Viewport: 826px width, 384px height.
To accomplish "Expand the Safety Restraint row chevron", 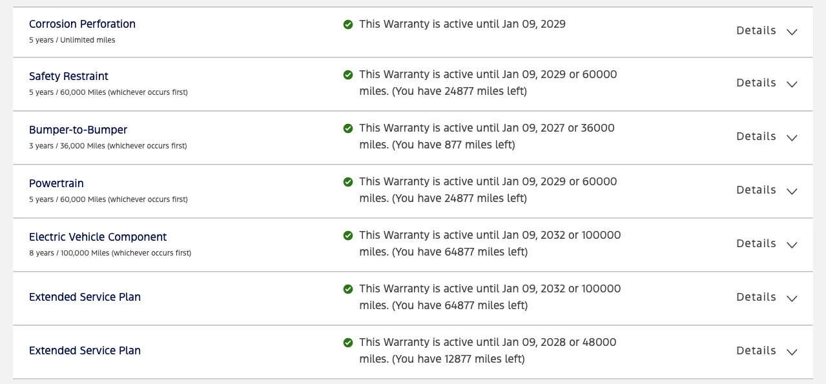I will (792, 84).
